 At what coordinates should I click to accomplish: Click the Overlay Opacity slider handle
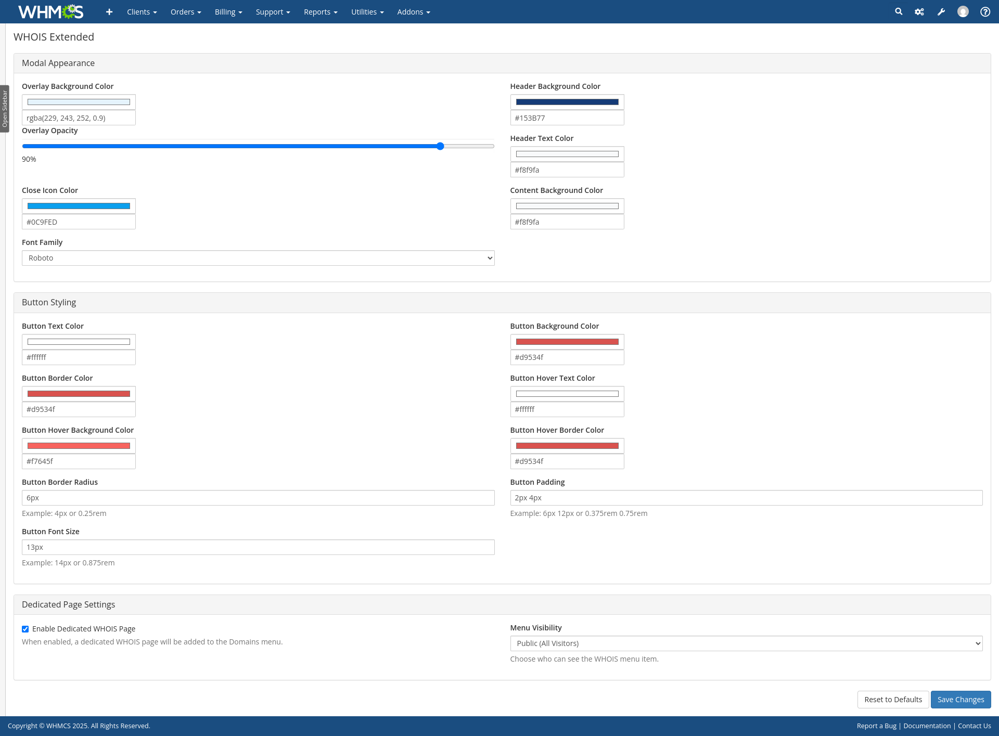440,146
